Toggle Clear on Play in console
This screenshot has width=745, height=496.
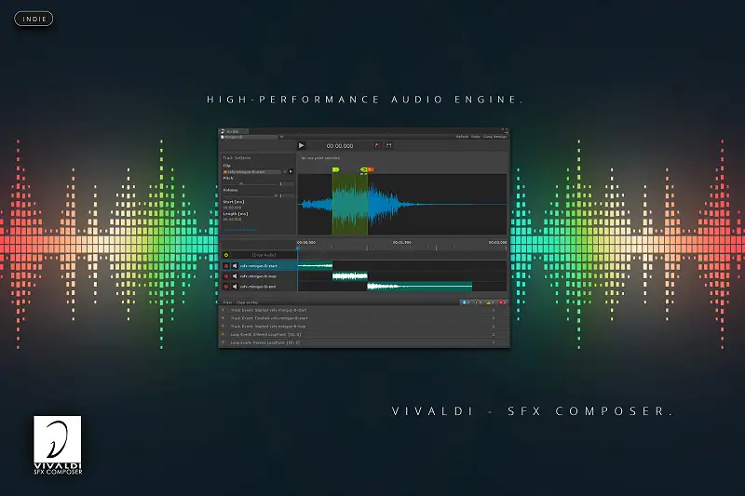click(x=247, y=302)
